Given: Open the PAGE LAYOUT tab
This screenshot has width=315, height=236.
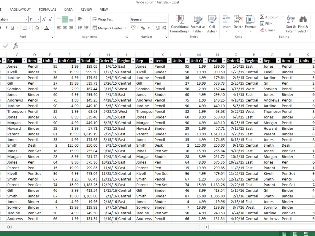Looking at the screenshot, I should tap(20, 9).
